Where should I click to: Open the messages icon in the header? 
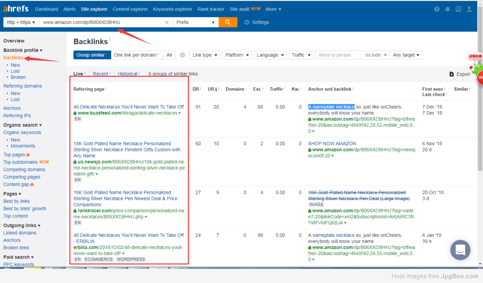(x=458, y=9)
